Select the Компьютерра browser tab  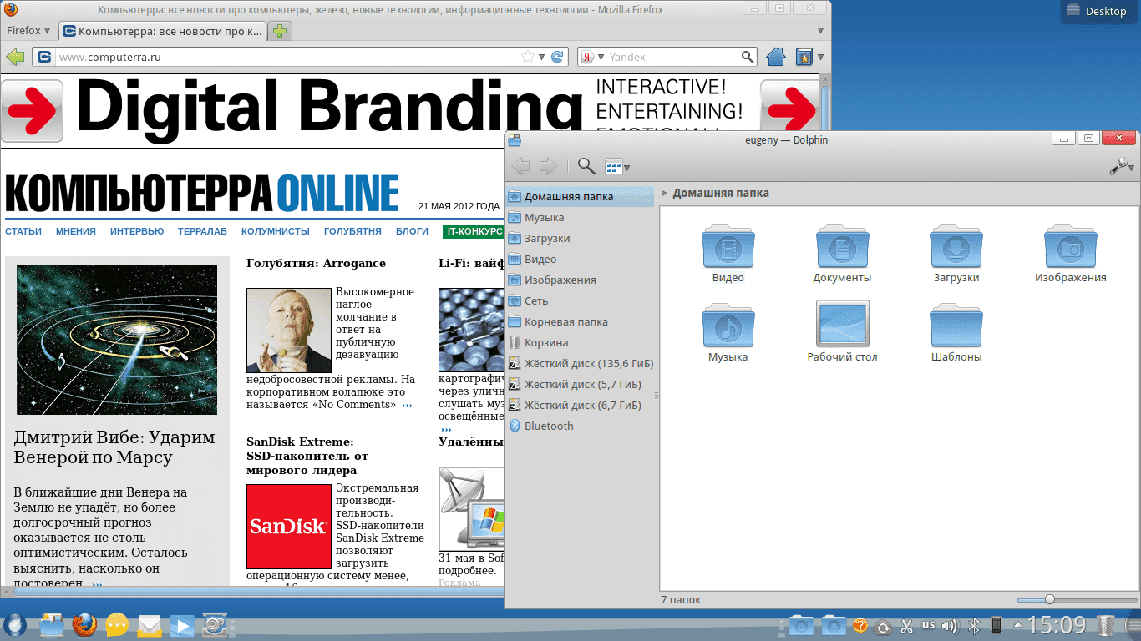click(162, 31)
